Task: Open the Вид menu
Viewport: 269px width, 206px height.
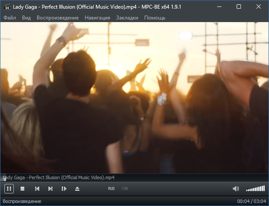Action: (x=26, y=18)
